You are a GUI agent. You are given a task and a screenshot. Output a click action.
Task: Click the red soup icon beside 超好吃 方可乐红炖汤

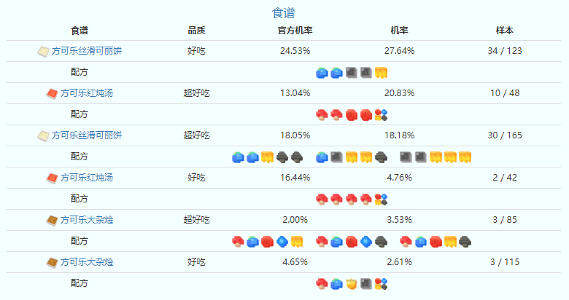point(52,93)
